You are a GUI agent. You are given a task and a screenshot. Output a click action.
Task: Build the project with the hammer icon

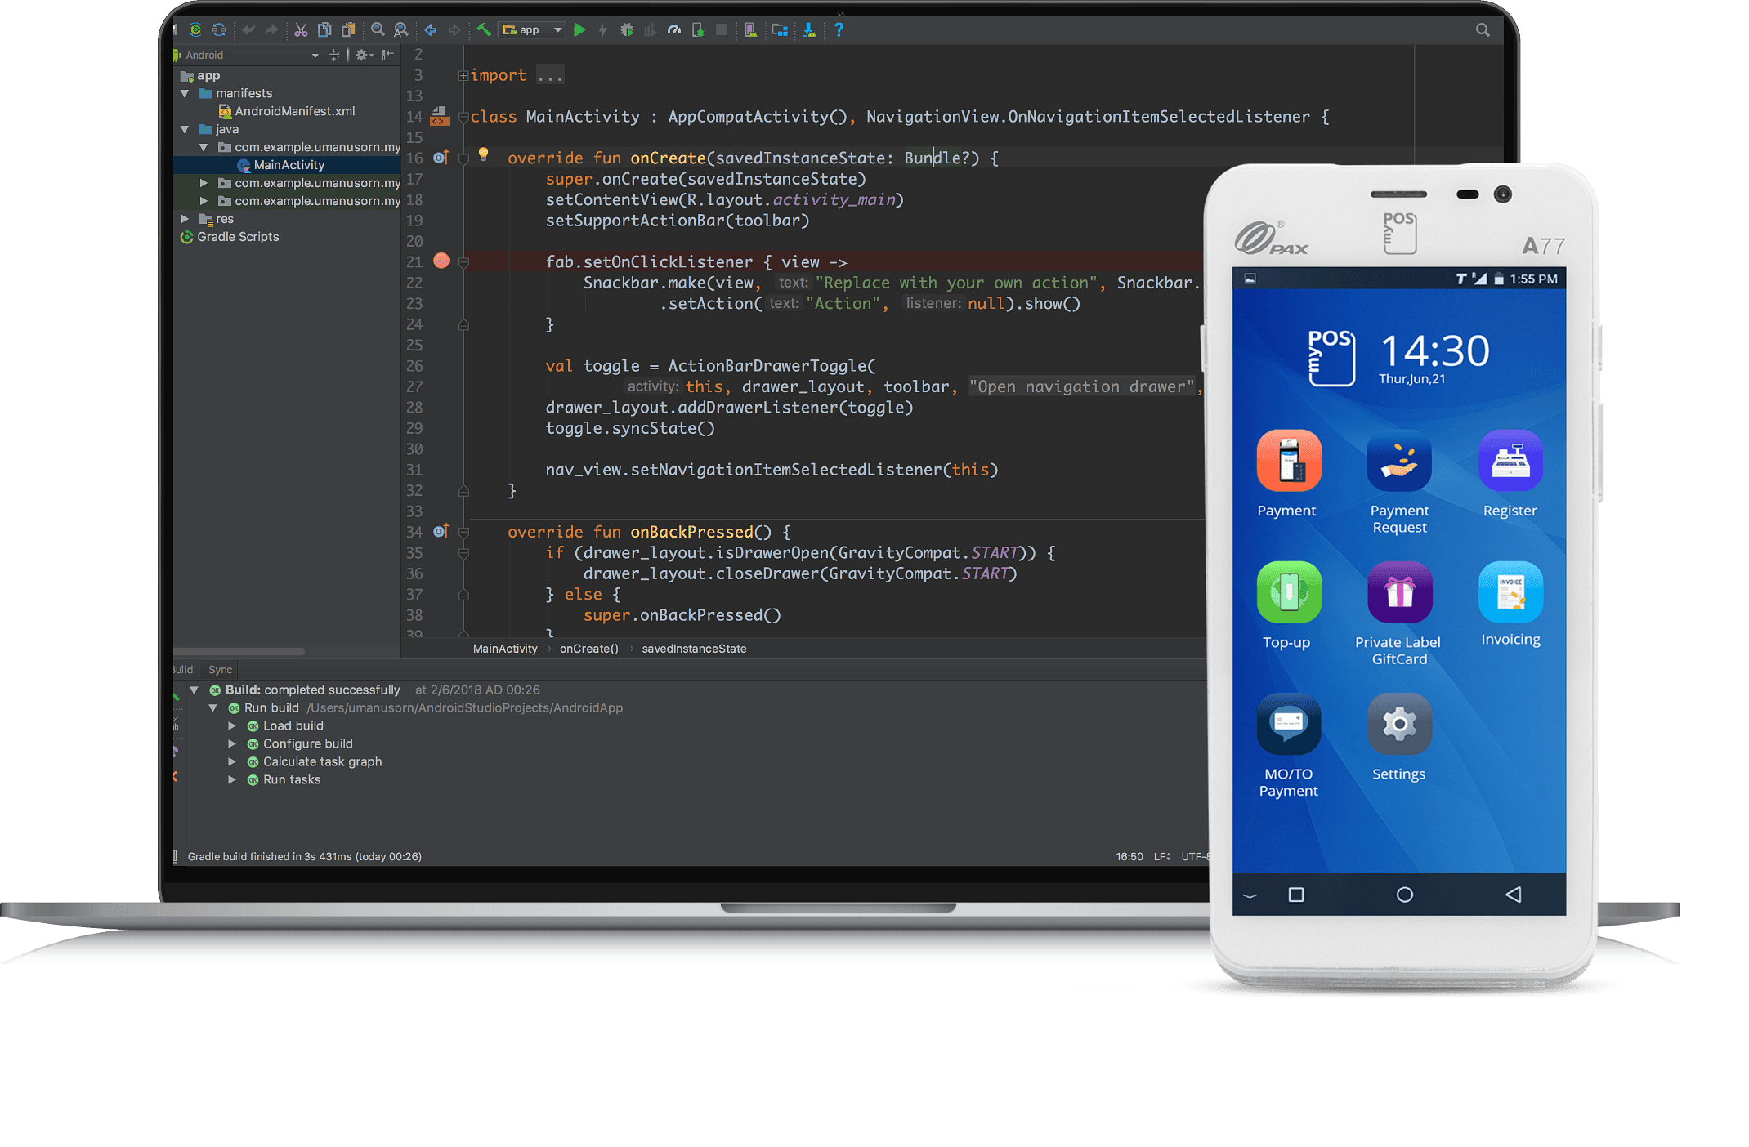[x=485, y=29]
